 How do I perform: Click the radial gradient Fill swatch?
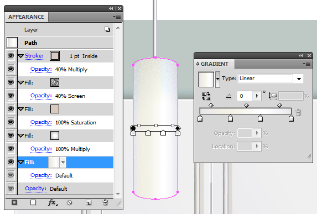55,135
